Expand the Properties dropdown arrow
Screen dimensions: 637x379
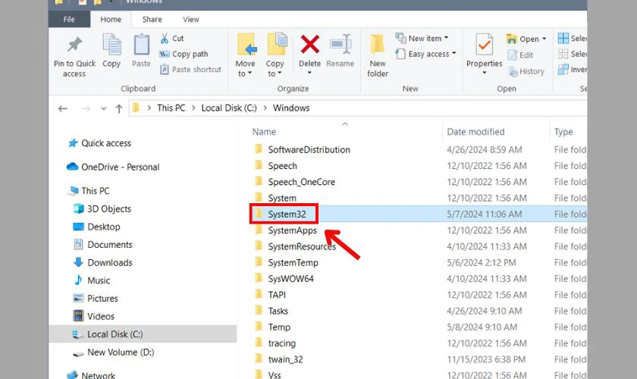point(485,73)
